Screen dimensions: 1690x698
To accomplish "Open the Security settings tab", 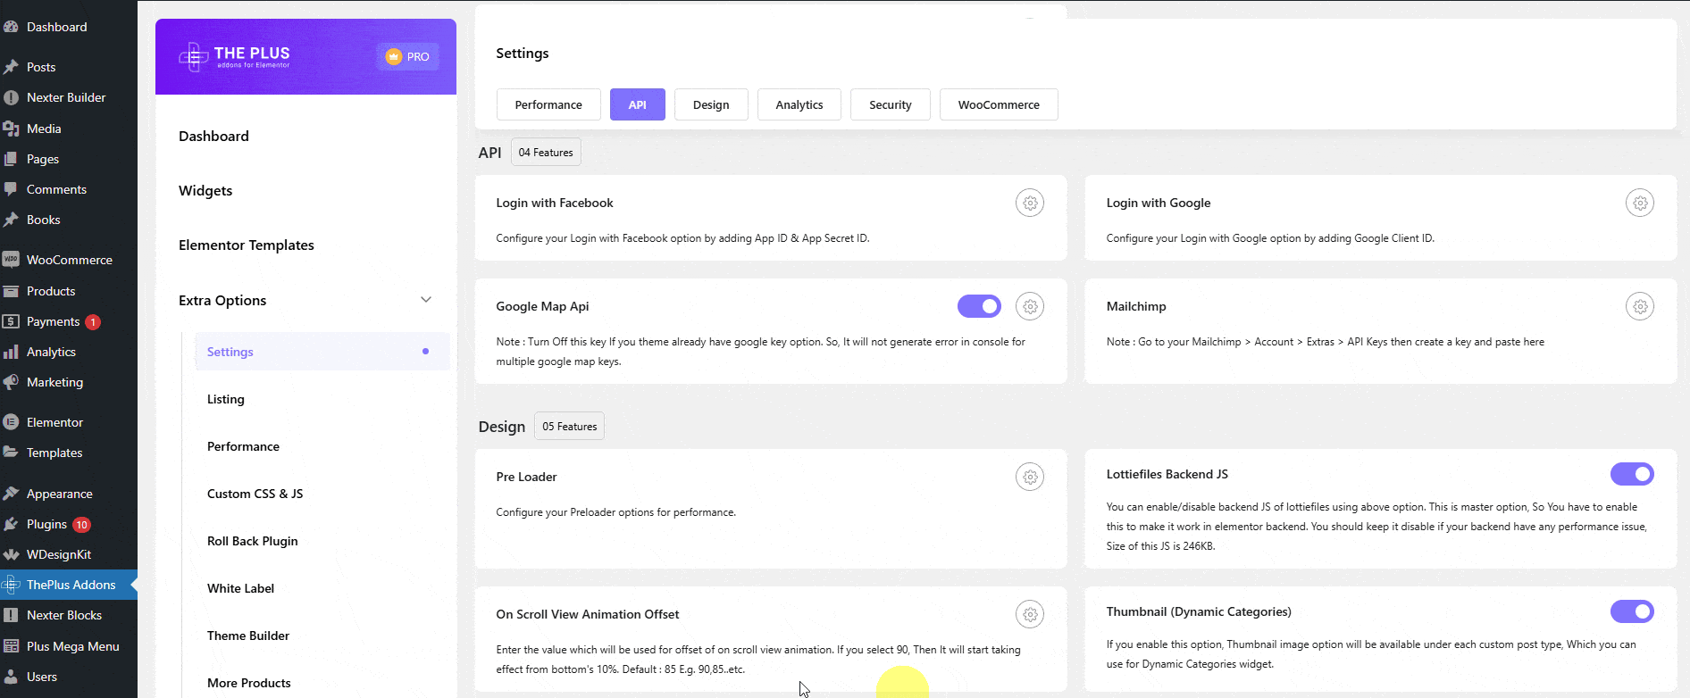I will tap(891, 104).
